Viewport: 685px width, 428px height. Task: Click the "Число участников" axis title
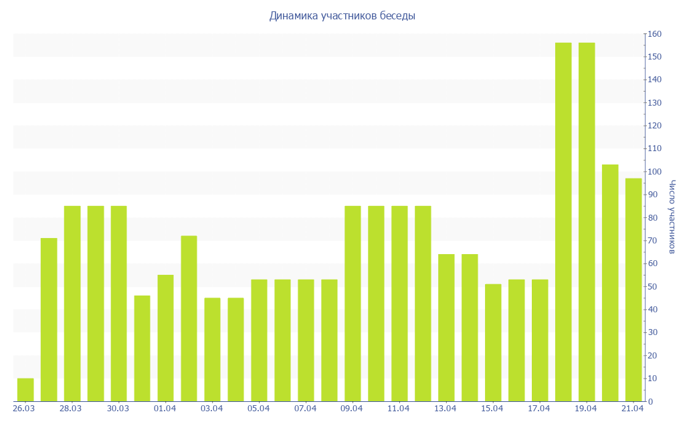pos(672,217)
